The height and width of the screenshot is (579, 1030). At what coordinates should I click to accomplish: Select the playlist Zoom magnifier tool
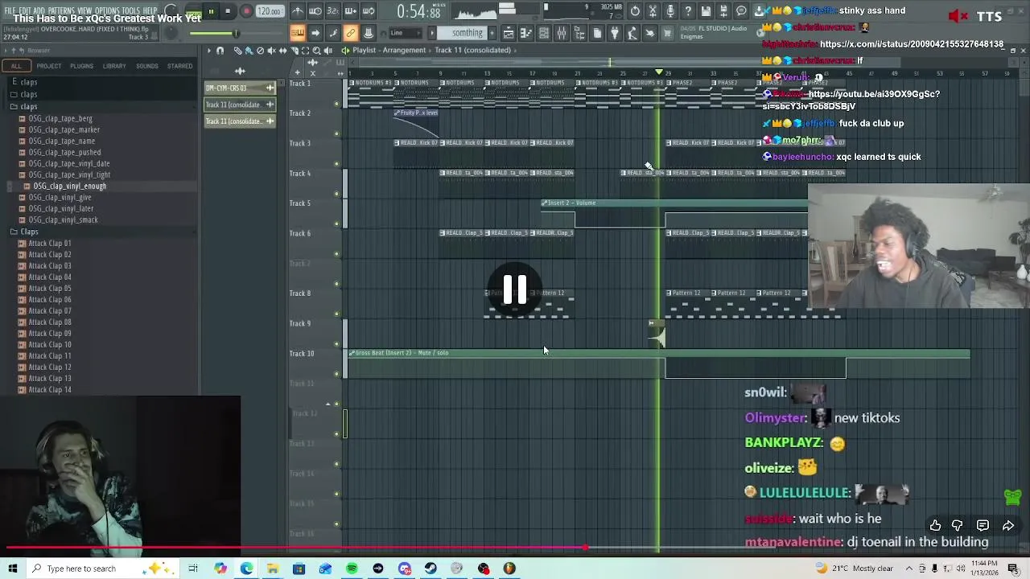tap(316, 51)
